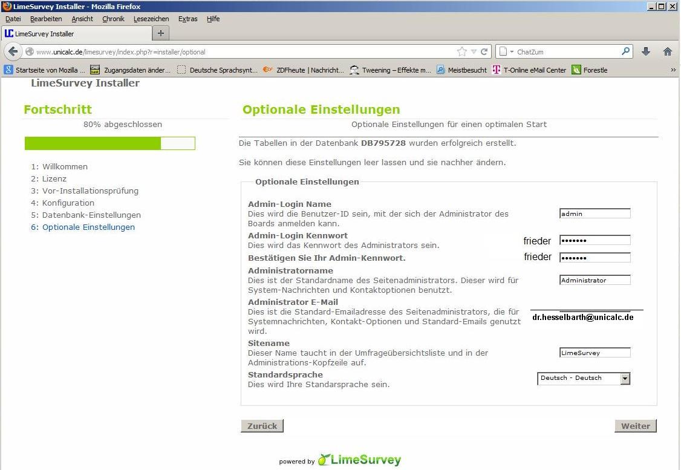Open the Lesezeichen menu
Screen dimensions: 681x470
pos(151,19)
